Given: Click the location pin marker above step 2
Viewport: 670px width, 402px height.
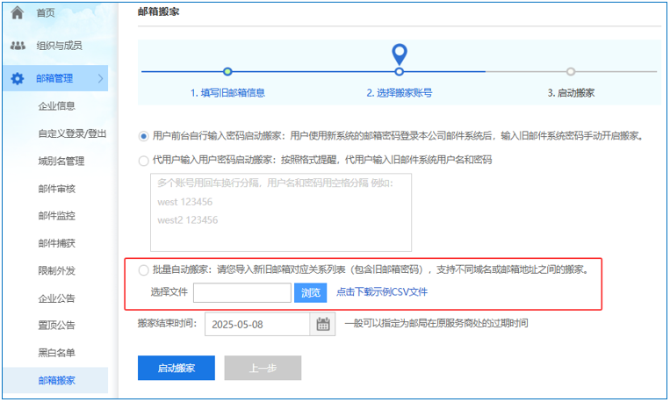Looking at the screenshot, I should (x=400, y=54).
